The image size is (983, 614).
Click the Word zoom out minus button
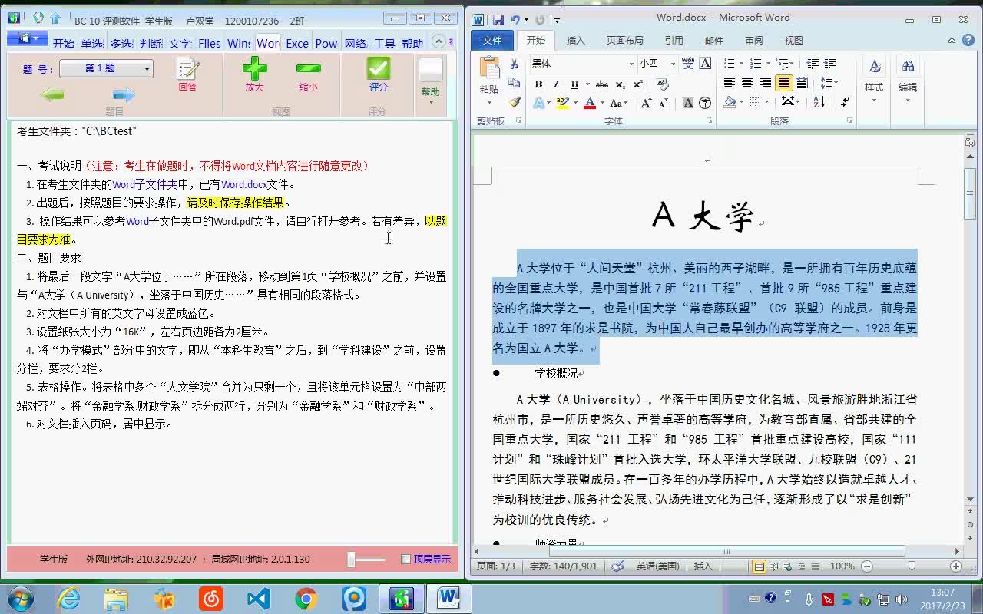pos(867,566)
